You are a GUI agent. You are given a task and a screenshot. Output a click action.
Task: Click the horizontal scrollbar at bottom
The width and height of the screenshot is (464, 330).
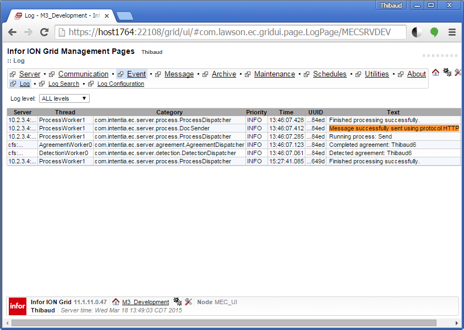coord(231,323)
